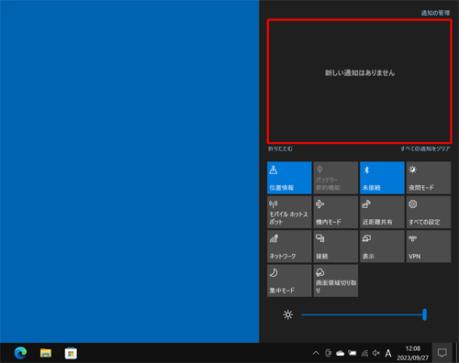Screen dimensions: 459x363
Task: Toggle 集中モード focus assist tile
Action: pyautogui.click(x=289, y=280)
